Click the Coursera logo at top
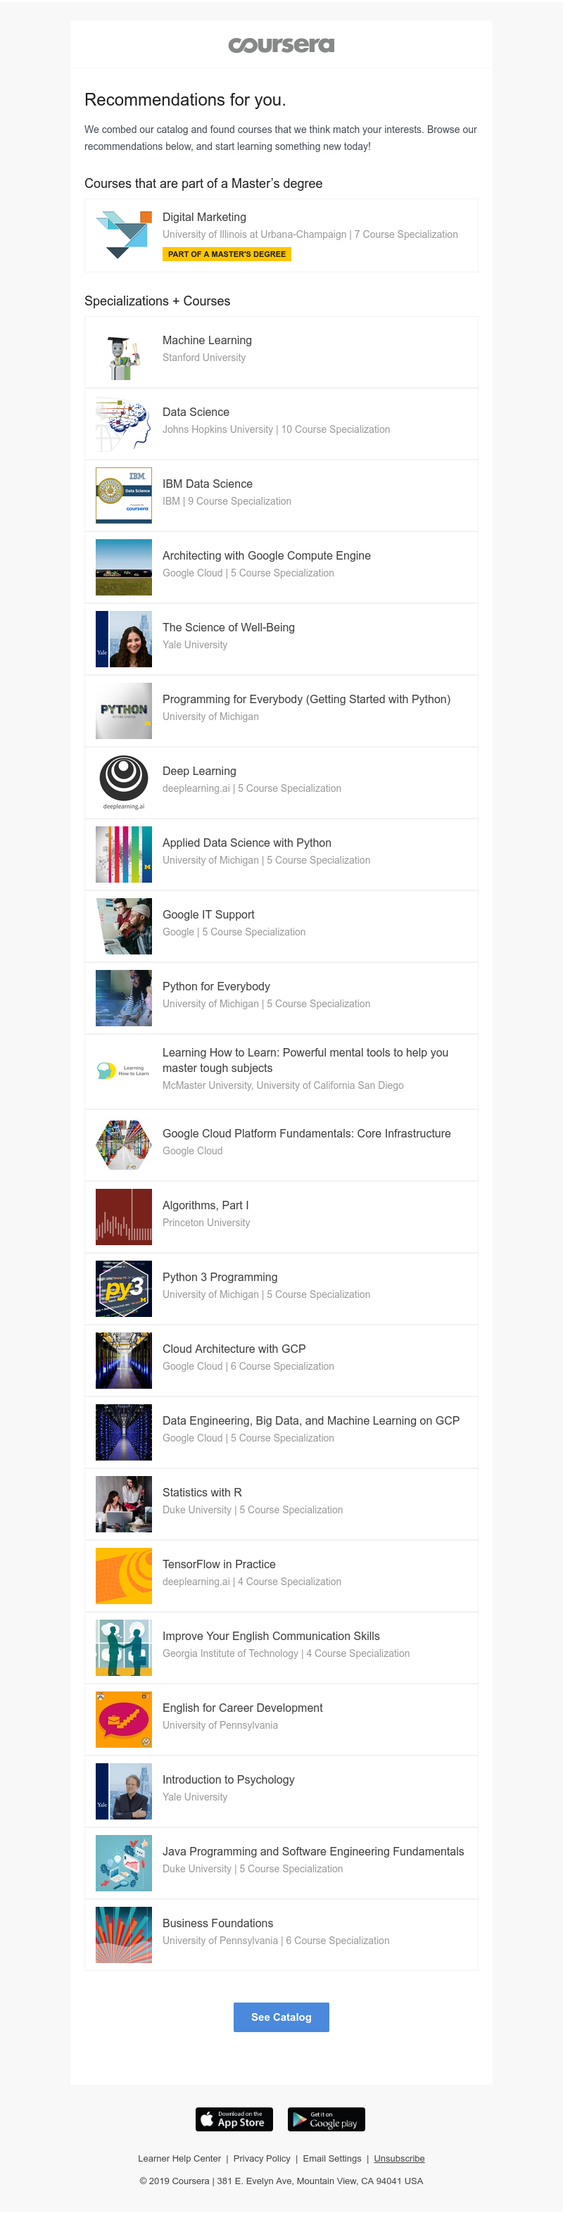 point(281,46)
